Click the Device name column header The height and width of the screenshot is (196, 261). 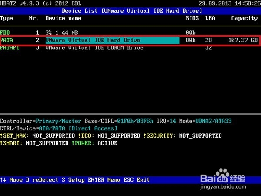point(64,18)
